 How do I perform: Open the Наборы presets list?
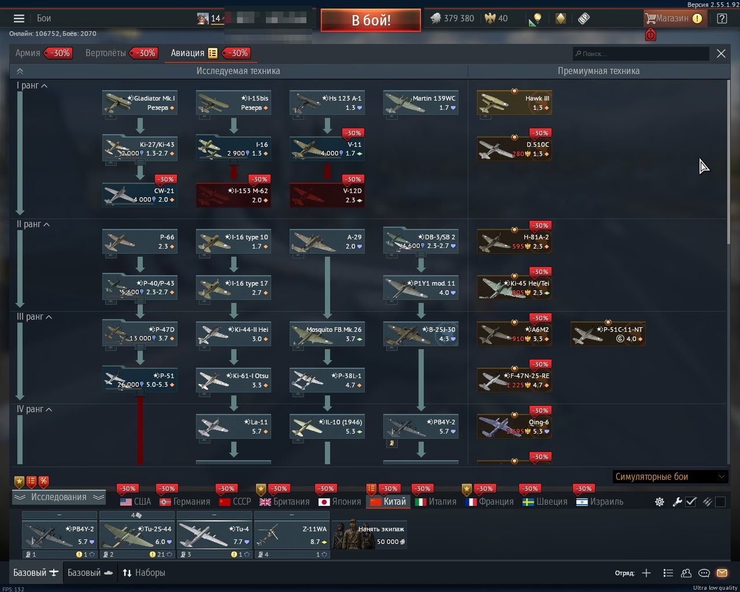[x=143, y=573]
